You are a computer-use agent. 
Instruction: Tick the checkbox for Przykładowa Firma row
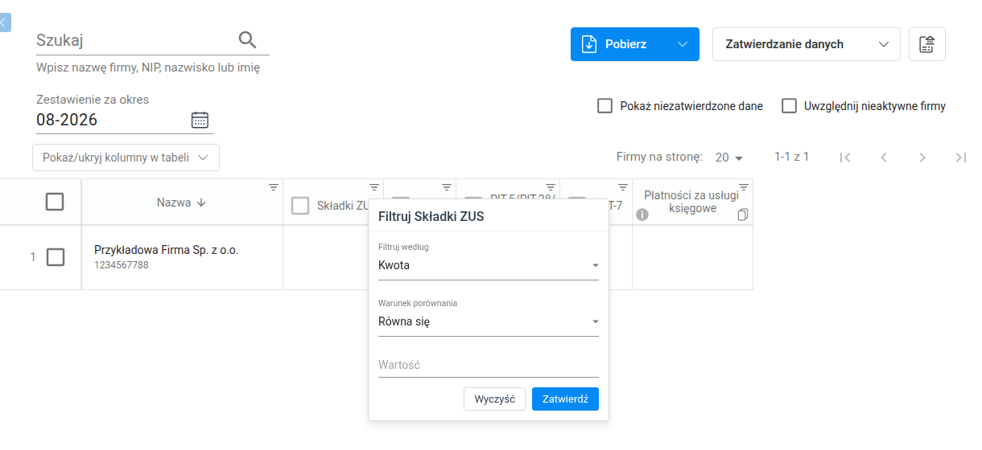56,257
